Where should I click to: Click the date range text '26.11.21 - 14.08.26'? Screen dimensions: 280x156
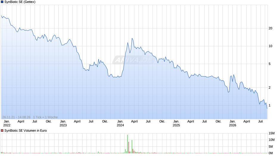pos(16,117)
